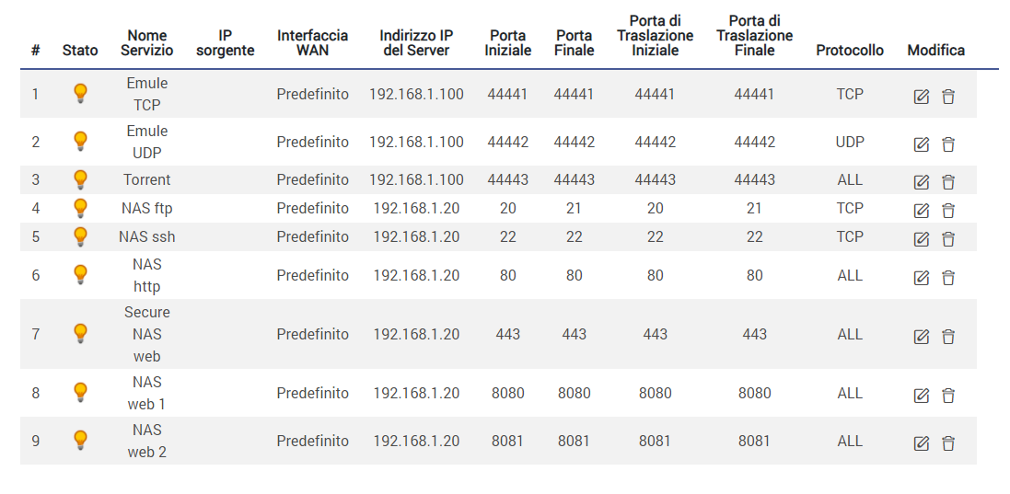Viewport: 1010px width, 494px height.
Task: Toggle the NAS web 2 status bulb
Action: [80, 440]
